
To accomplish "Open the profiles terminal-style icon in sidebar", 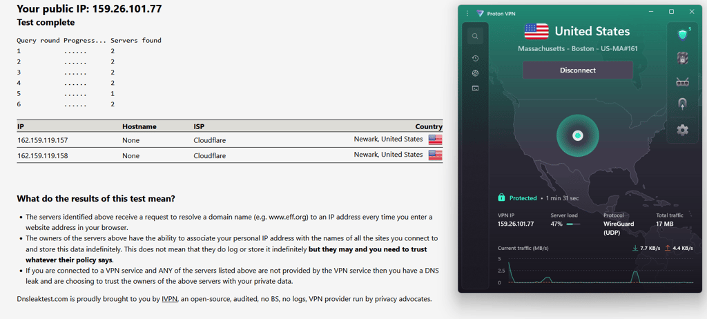I will coord(475,88).
